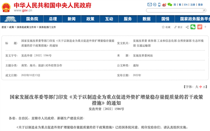The height and width of the screenshot is (131, 210).
Task: Click the search magnifier icon
Action: click(x=204, y=10)
